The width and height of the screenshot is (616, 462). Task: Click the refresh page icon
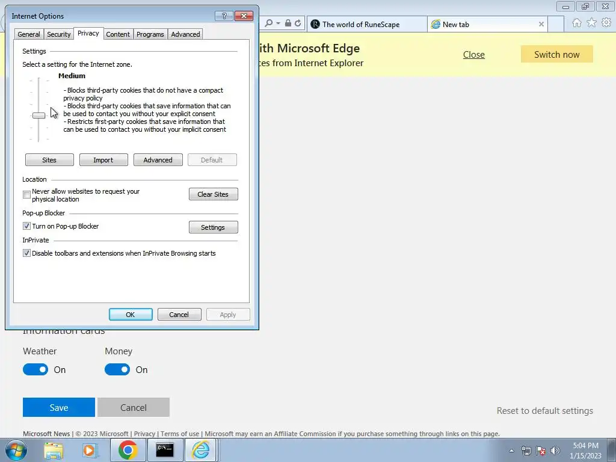tap(298, 23)
